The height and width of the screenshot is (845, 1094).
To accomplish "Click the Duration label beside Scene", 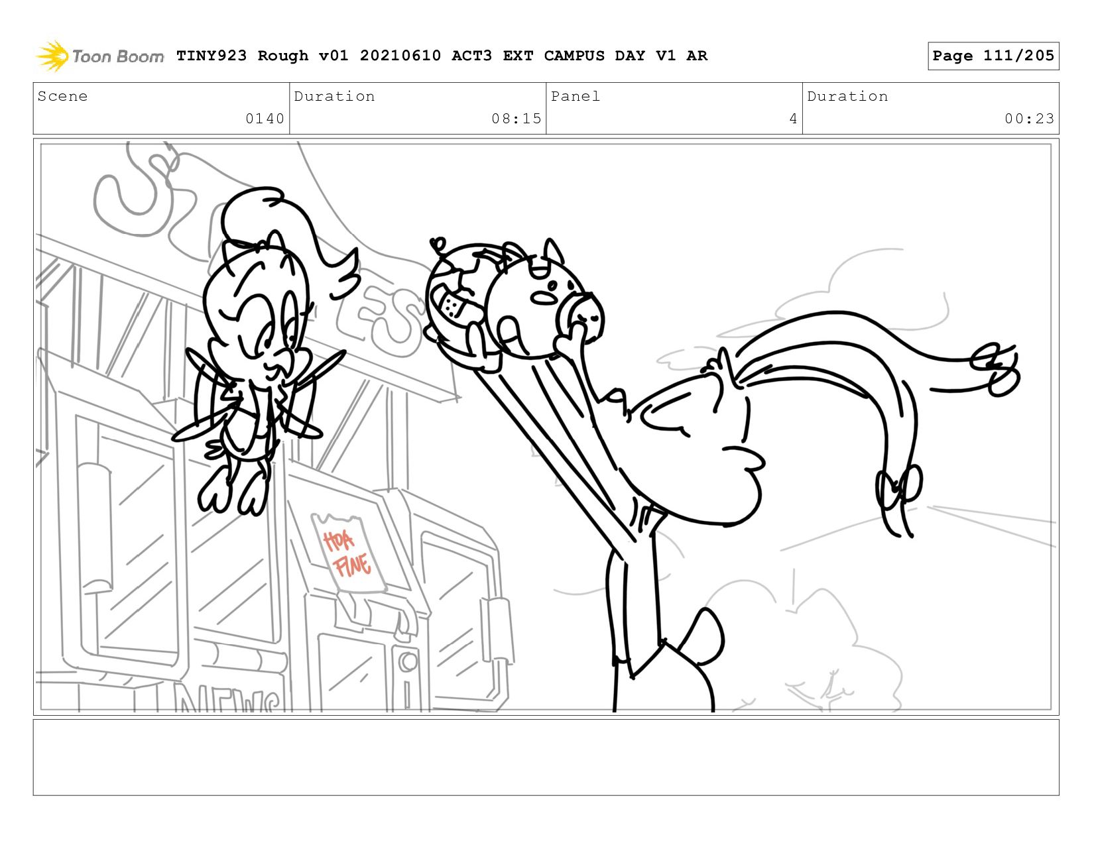I will tap(334, 96).
